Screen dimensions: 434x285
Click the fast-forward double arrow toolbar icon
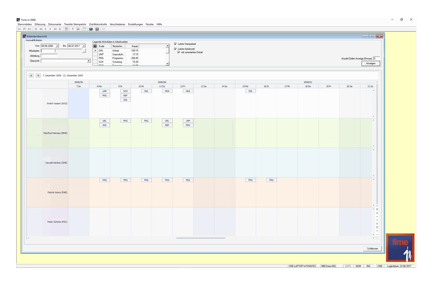pyautogui.click(x=55, y=29)
